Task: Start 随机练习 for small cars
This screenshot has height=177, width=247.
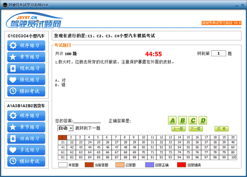Action: 26,68
